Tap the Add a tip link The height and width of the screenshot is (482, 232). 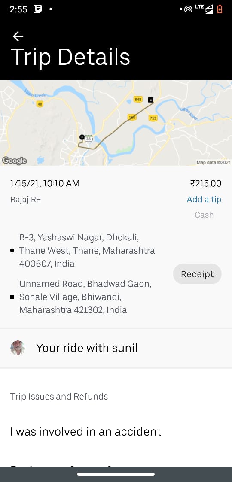(204, 199)
